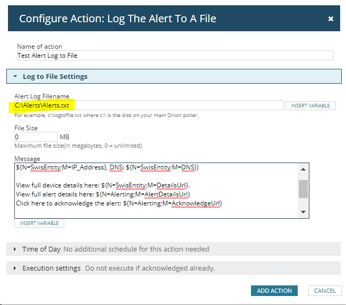Screen dimensions: 346x305
Task: Click the Name of action text field
Action: [x=175, y=56]
